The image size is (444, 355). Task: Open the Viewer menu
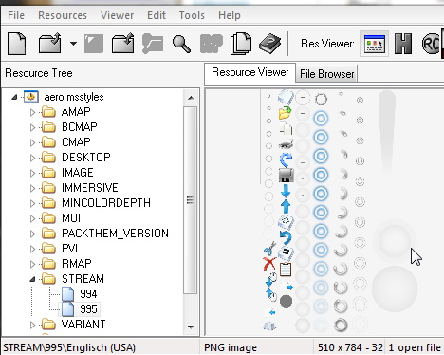click(118, 15)
